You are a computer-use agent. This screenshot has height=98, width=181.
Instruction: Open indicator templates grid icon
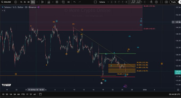[x=57, y=2]
